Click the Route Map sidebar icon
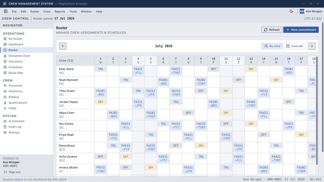This screenshot has width=324, height=182. coord(5,73)
